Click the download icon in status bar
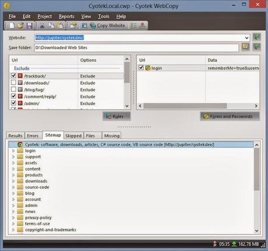This screenshot has height=251, width=268. click(234, 244)
